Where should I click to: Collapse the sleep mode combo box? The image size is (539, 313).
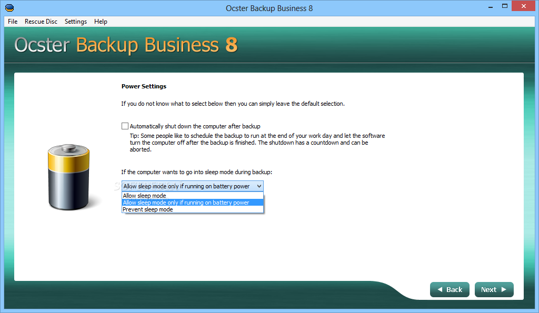point(259,186)
